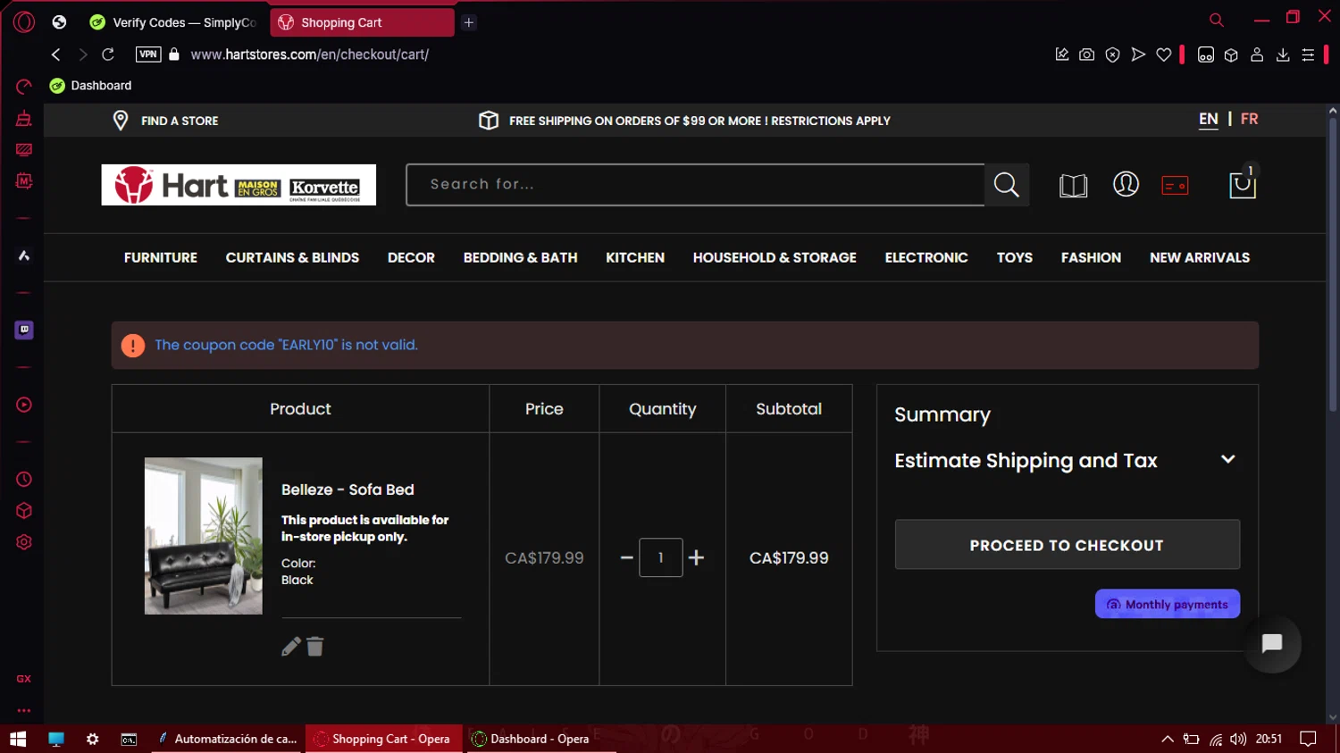
Task: Open the profile person icon in the browser toolbar
Action: click(x=1257, y=54)
